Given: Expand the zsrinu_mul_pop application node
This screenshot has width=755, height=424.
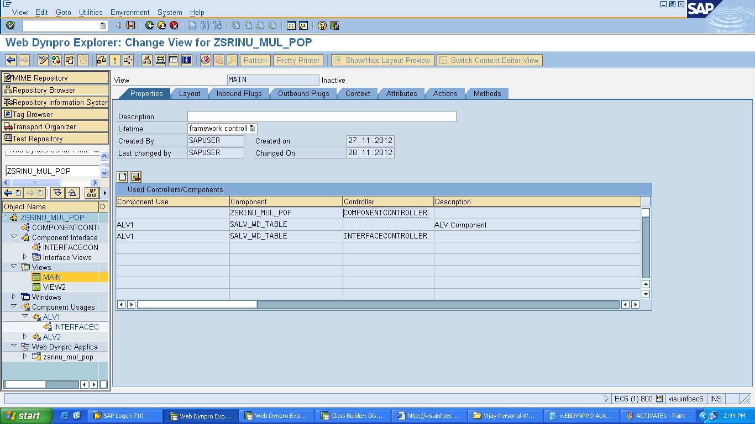Looking at the screenshot, I should [x=25, y=357].
